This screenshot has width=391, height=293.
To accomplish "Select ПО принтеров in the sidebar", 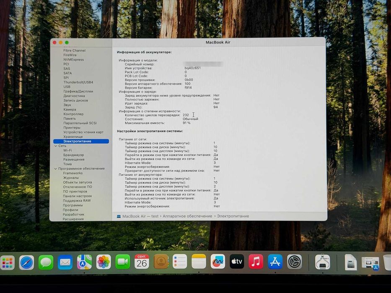I will click(x=75, y=192).
